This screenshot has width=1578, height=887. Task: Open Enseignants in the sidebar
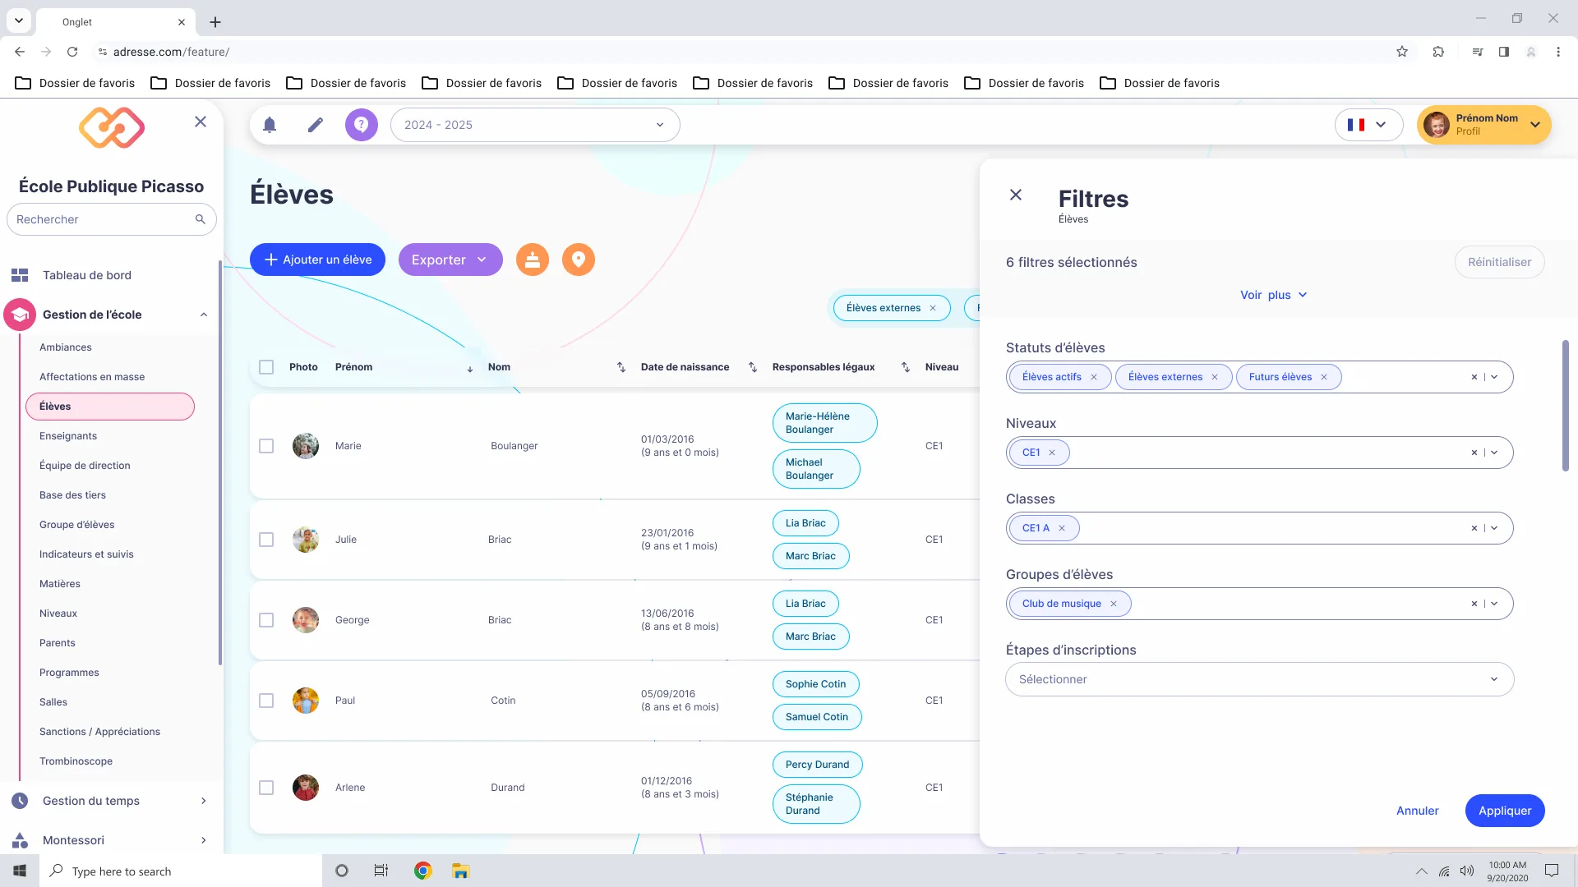click(x=68, y=436)
